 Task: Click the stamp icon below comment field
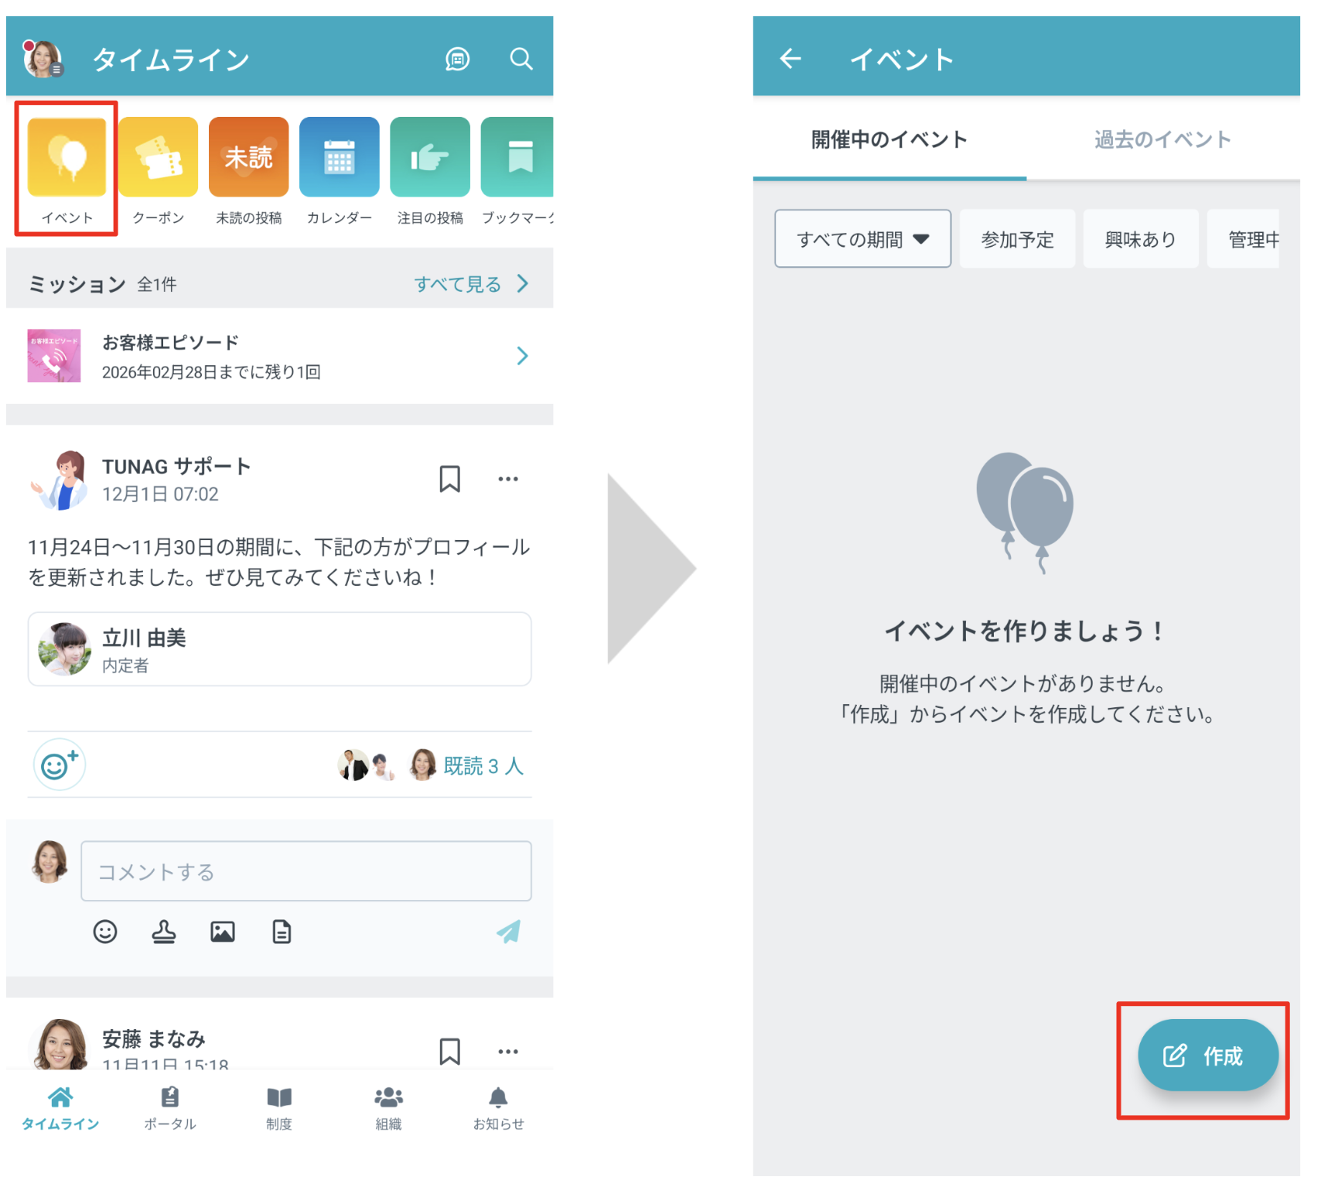point(163,932)
